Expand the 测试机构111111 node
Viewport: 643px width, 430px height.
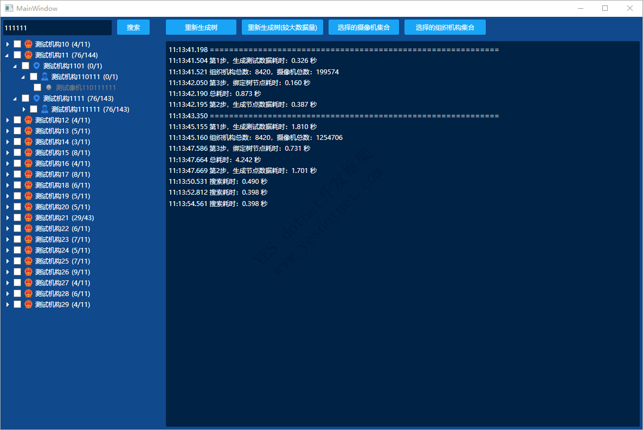(24, 109)
